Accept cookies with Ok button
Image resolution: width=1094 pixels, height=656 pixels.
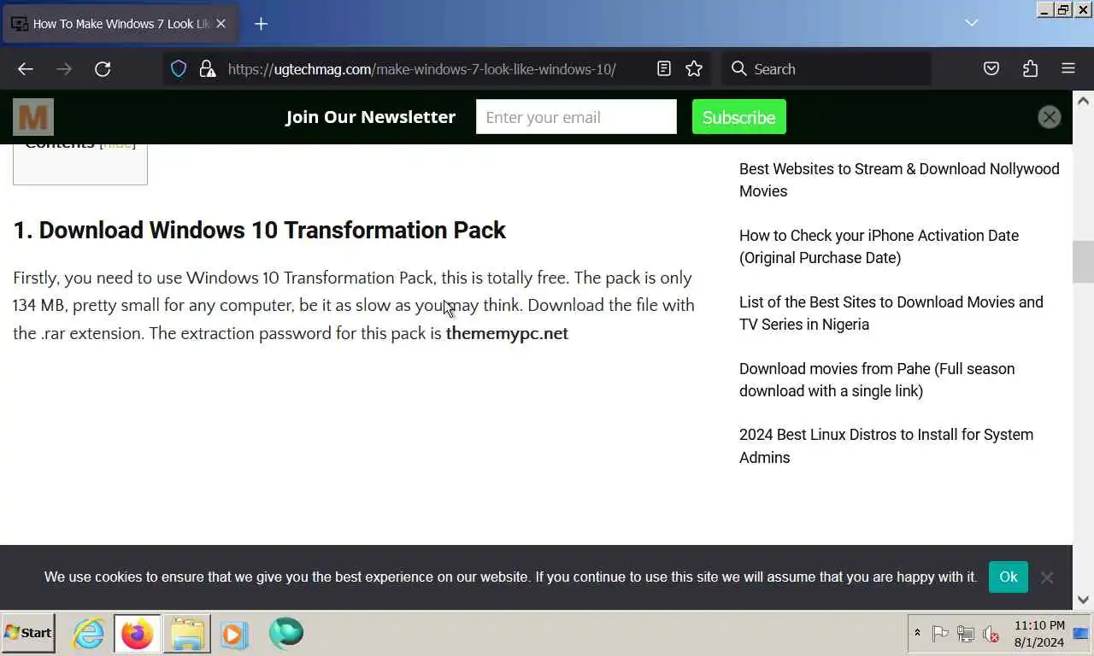[1009, 577]
